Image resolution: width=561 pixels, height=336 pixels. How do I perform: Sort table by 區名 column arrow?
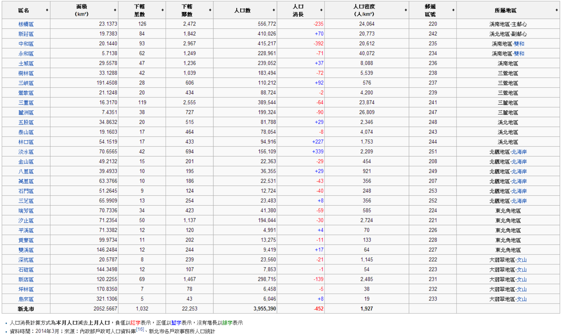click(x=47, y=10)
